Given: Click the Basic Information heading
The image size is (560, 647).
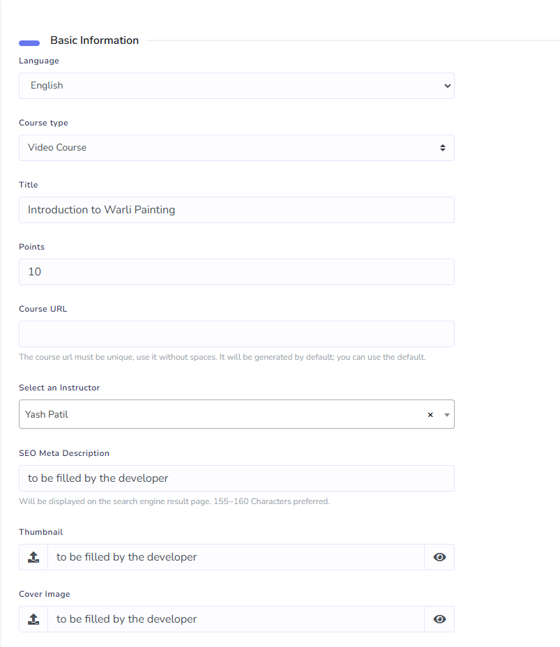Looking at the screenshot, I should pos(94,40).
